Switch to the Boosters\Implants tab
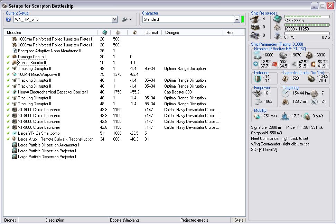The height and width of the screenshot is (224, 336). coord(125,220)
